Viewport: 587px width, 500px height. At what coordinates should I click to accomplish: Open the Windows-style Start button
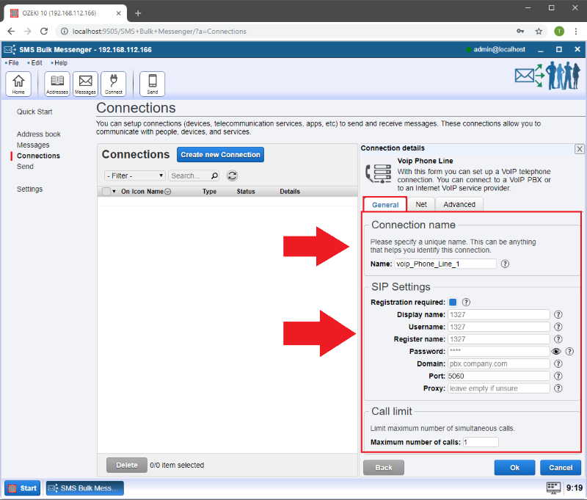click(x=23, y=488)
